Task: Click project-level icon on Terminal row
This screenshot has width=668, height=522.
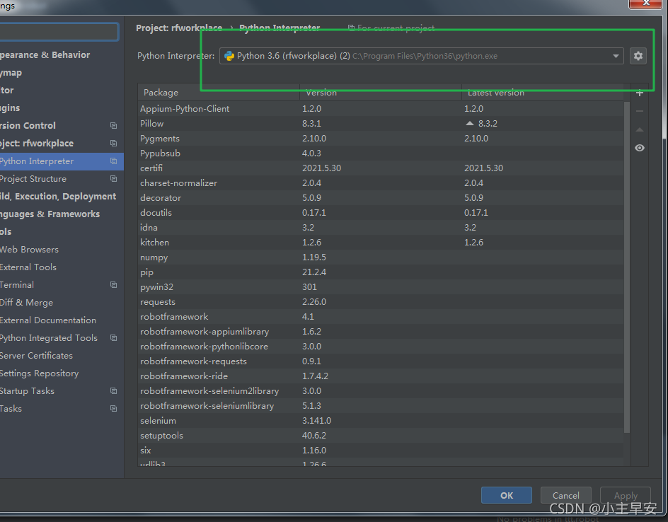Action: pyautogui.click(x=113, y=285)
